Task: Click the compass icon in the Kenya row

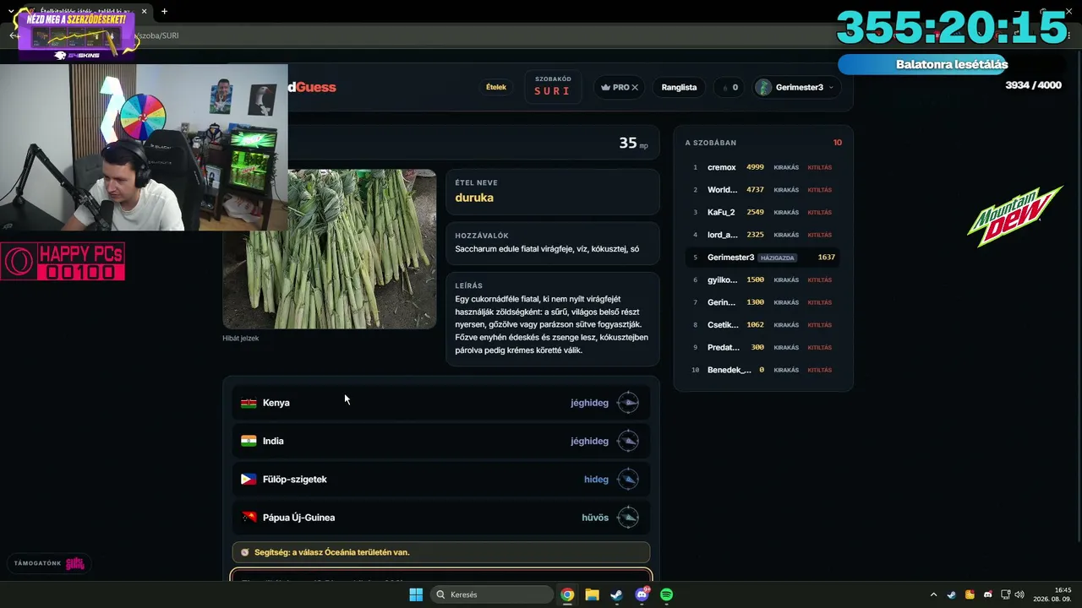Action: point(628,403)
